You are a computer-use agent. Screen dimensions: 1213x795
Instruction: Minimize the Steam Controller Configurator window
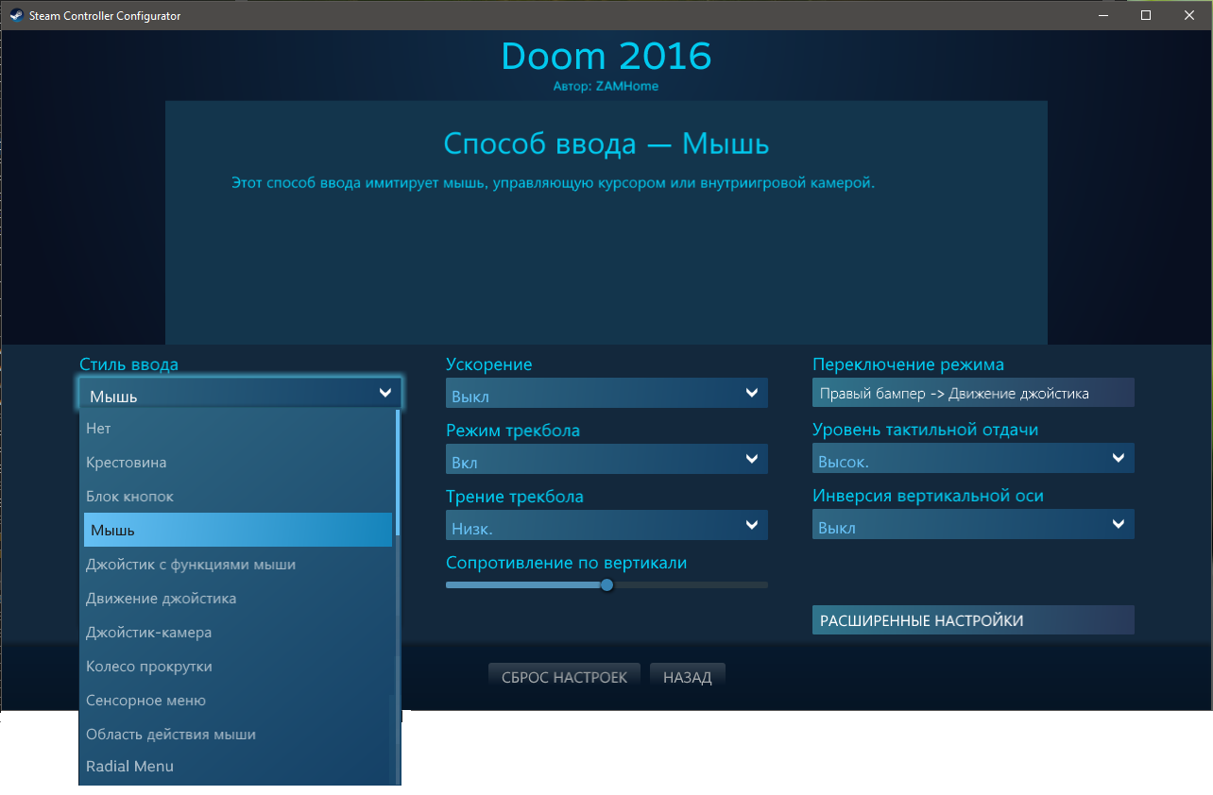[1102, 15]
